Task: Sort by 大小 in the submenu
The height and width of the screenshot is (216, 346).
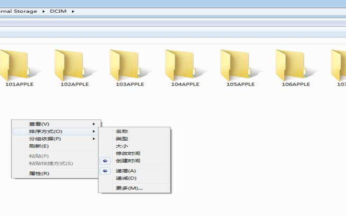Action: pyautogui.click(x=122, y=146)
